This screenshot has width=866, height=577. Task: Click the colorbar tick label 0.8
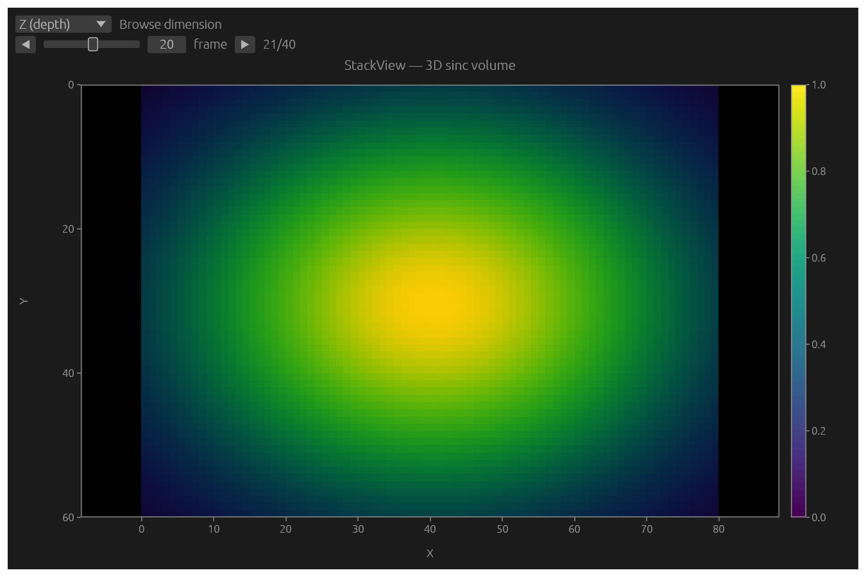pyautogui.click(x=819, y=171)
